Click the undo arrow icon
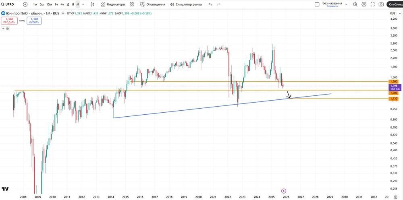403x200 pixels. click(x=210, y=4)
